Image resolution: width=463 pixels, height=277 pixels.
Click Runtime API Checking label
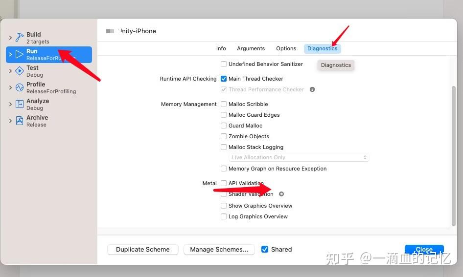[x=188, y=79]
